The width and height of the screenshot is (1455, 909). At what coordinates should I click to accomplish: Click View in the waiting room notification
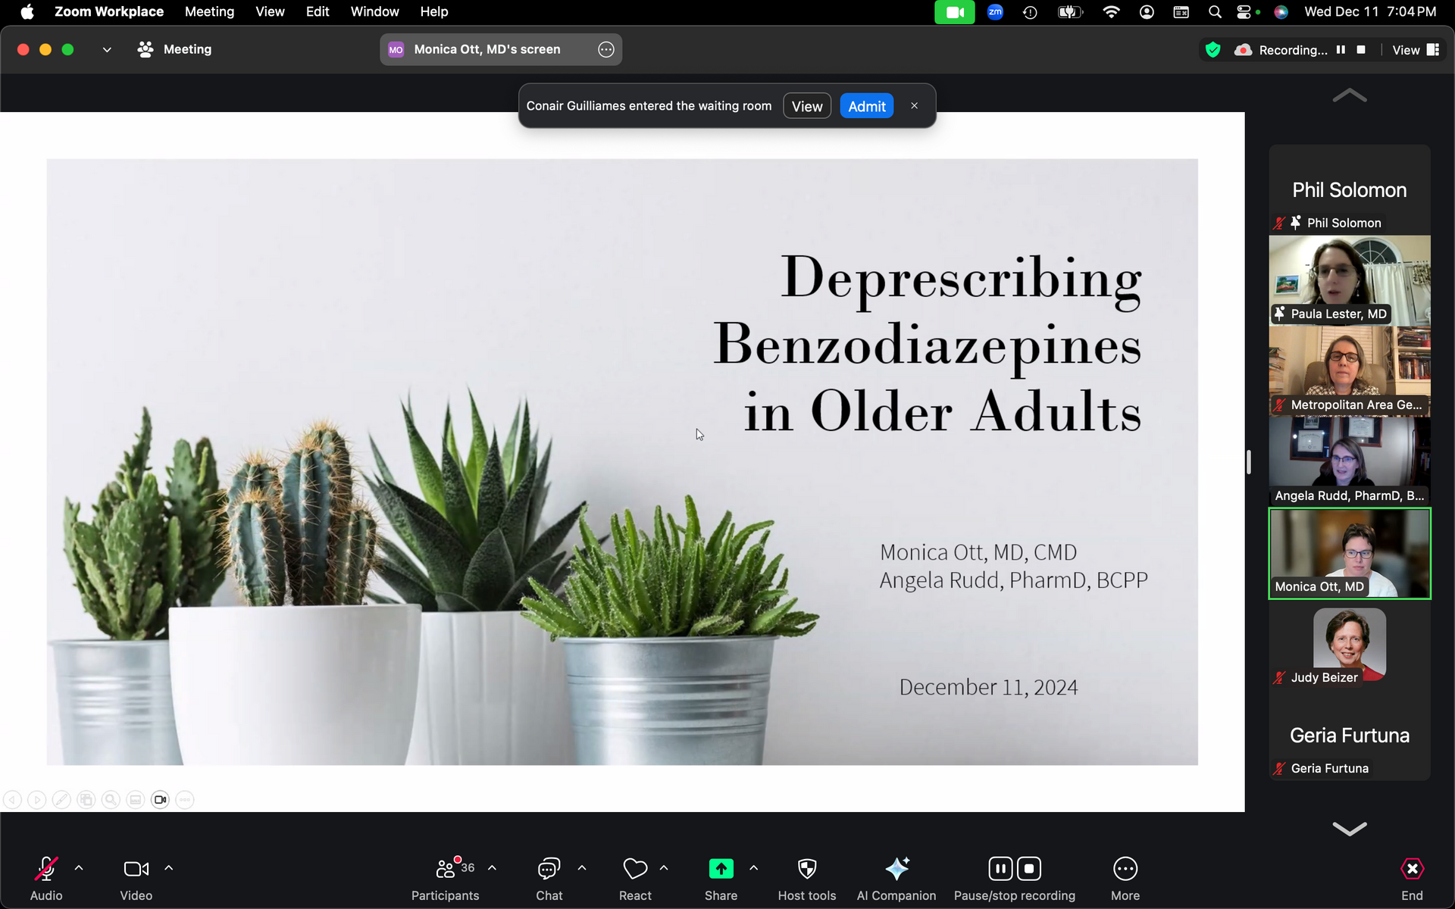[x=806, y=106]
